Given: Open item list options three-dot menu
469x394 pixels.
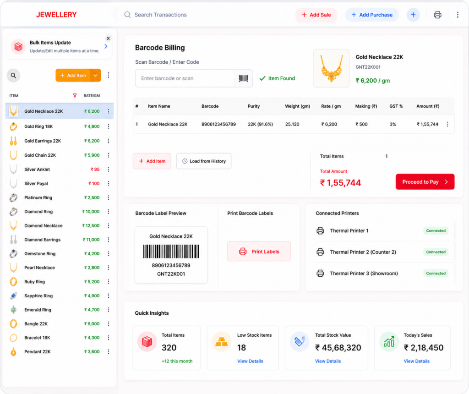Looking at the screenshot, I should 108,75.
